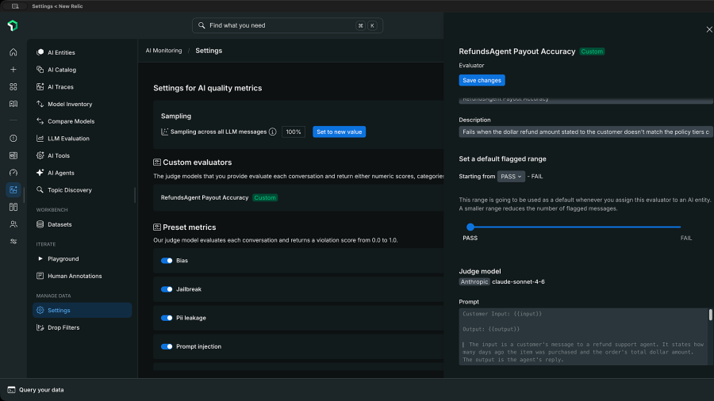Click the FAIL label under the slider
The image size is (714, 401).
click(x=685, y=239)
